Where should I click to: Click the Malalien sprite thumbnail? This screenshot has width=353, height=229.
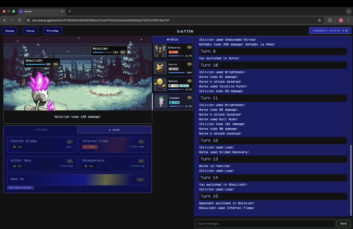pyautogui.click(x=161, y=101)
